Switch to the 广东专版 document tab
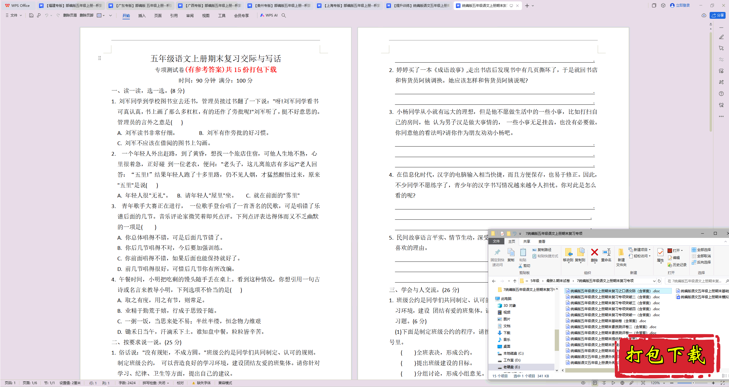 pyautogui.click(x=140, y=6)
